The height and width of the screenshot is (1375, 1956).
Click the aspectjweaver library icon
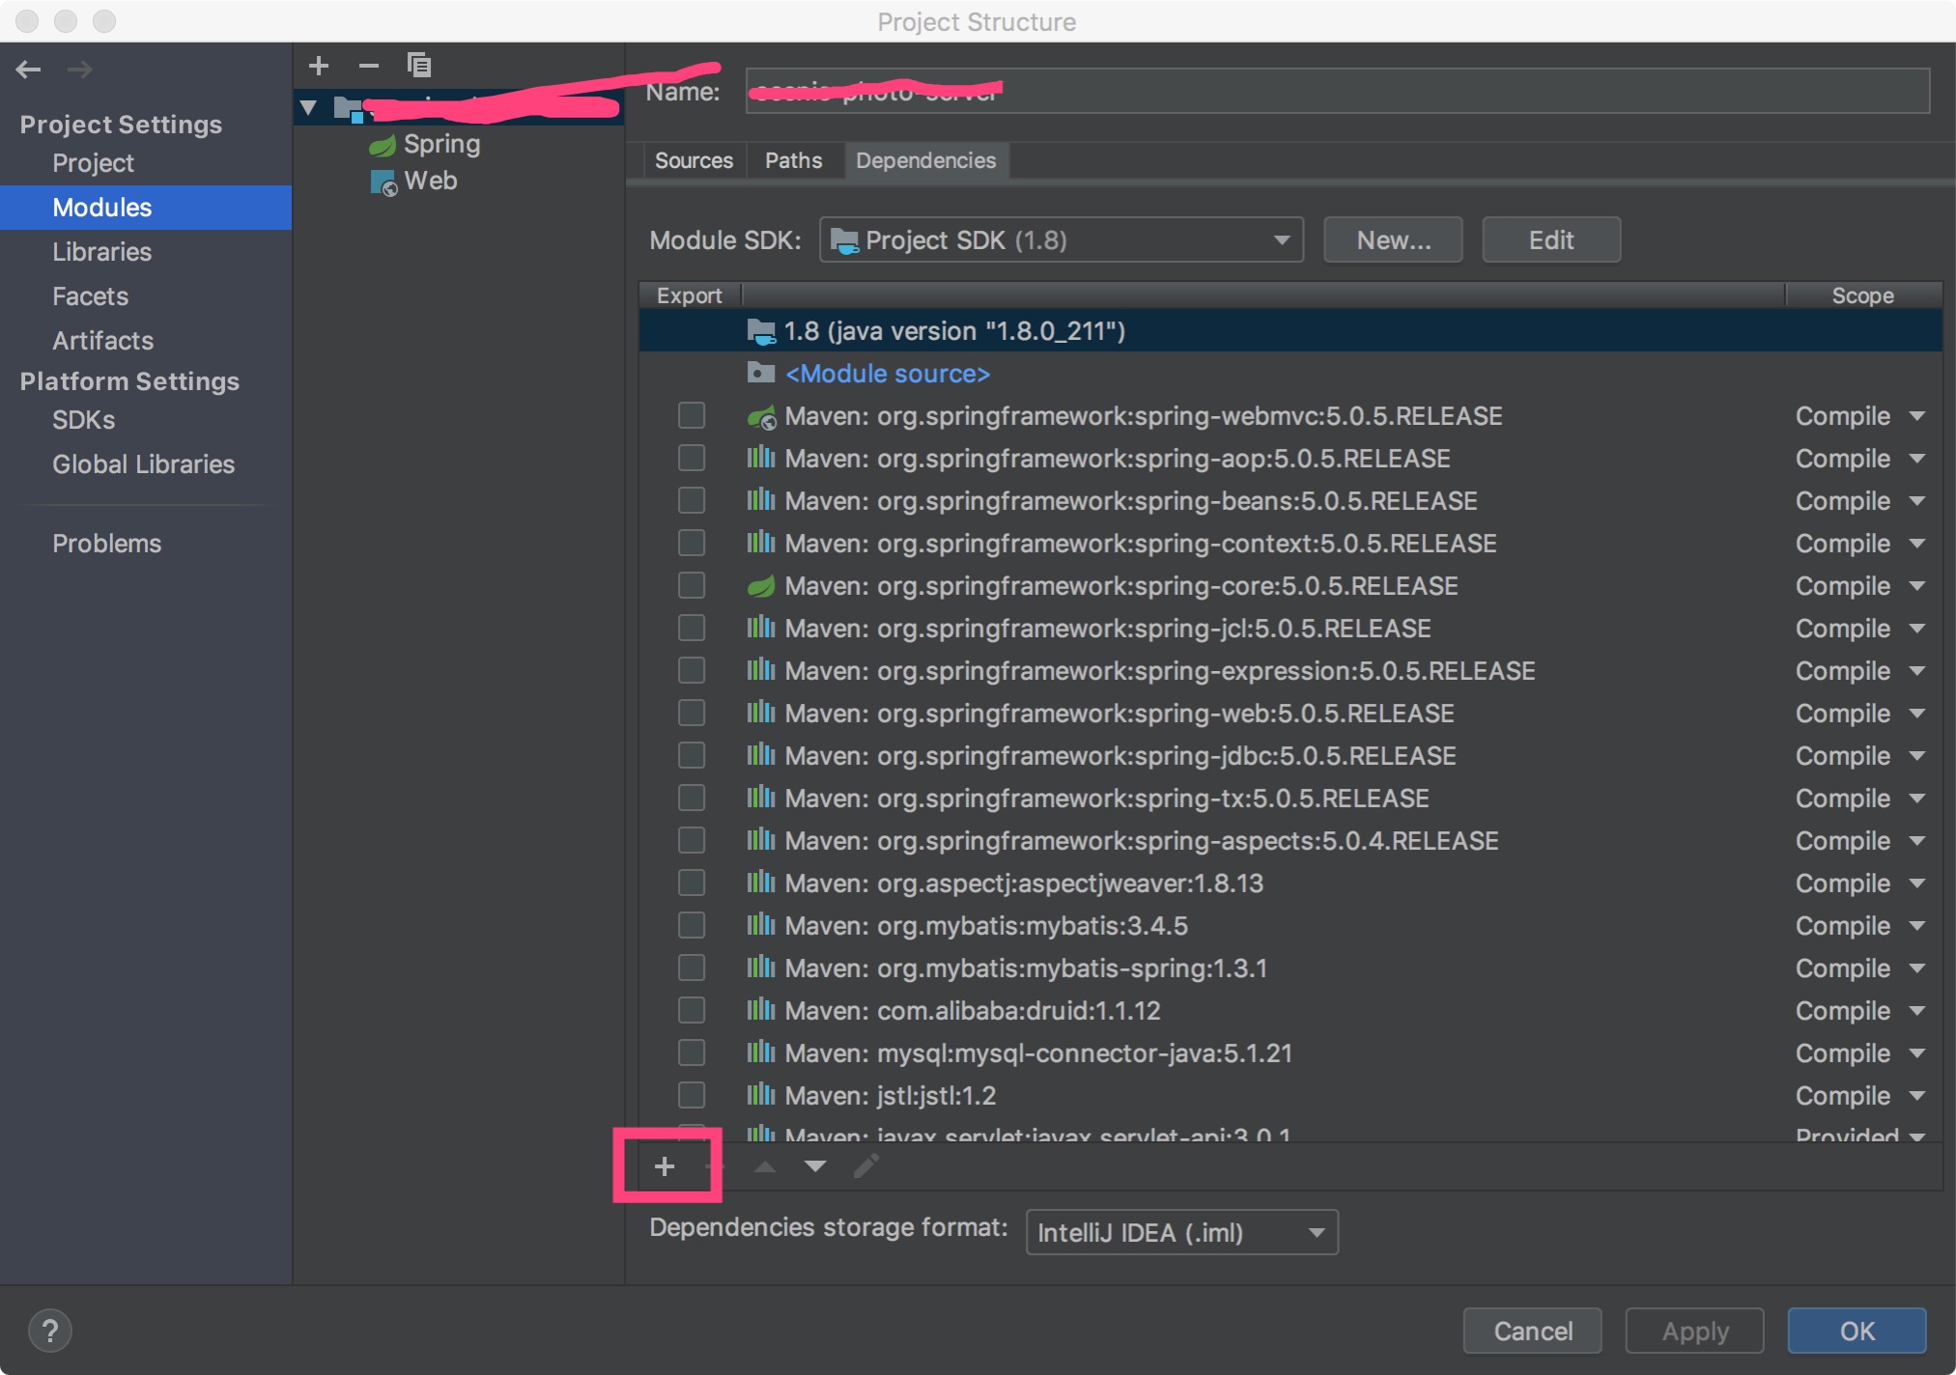tap(761, 883)
